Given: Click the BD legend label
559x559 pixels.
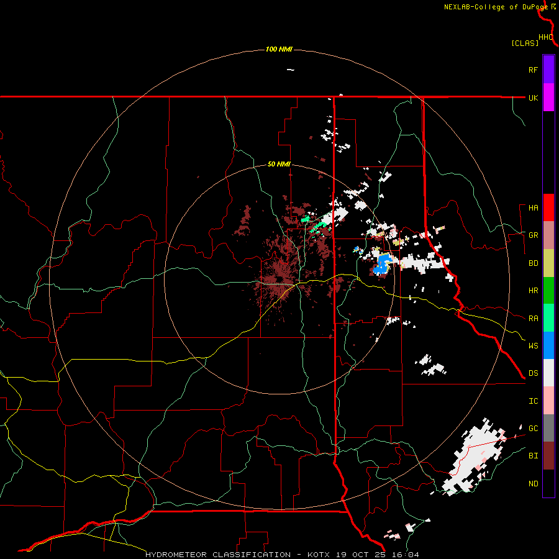Looking at the screenshot, I should 533,263.
